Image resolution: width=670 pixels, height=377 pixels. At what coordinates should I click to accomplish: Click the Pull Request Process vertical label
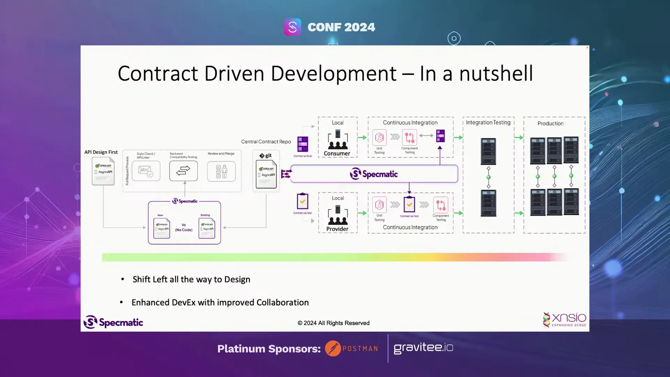[x=127, y=171]
